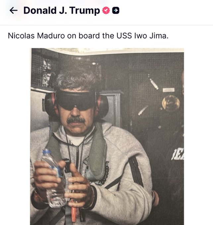Click the orange item at the photo's bottom
This screenshot has width=213, height=225.
74,211
